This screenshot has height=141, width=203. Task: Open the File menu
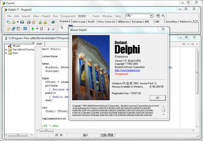point(10,16)
